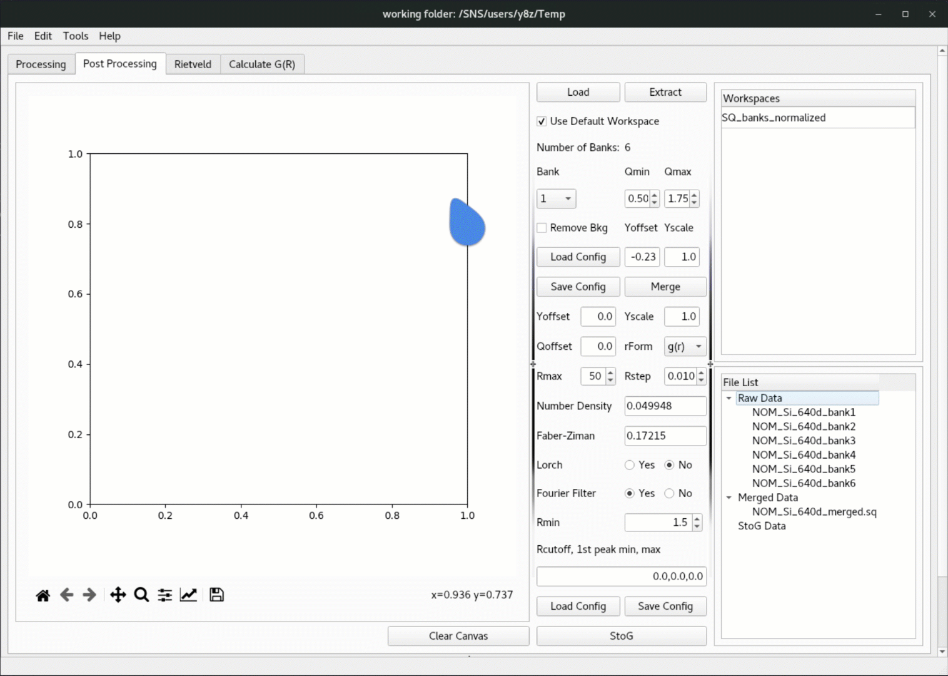
Task: Open the Bank number dropdown
Action: tap(556, 199)
